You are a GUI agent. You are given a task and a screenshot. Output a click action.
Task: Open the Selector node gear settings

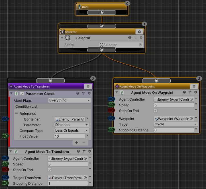tap(139, 32)
